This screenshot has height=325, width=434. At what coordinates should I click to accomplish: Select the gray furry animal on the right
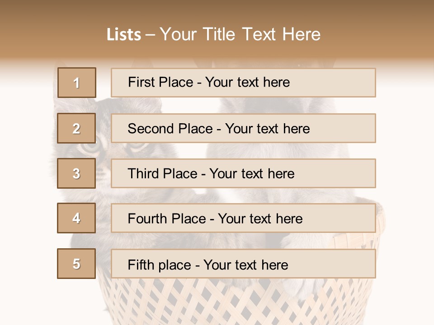pos(271,149)
